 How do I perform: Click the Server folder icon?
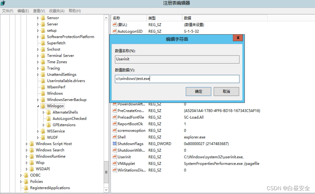pos(43,24)
